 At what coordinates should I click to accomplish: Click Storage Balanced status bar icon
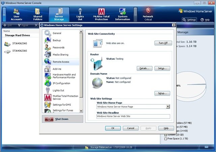86,148
